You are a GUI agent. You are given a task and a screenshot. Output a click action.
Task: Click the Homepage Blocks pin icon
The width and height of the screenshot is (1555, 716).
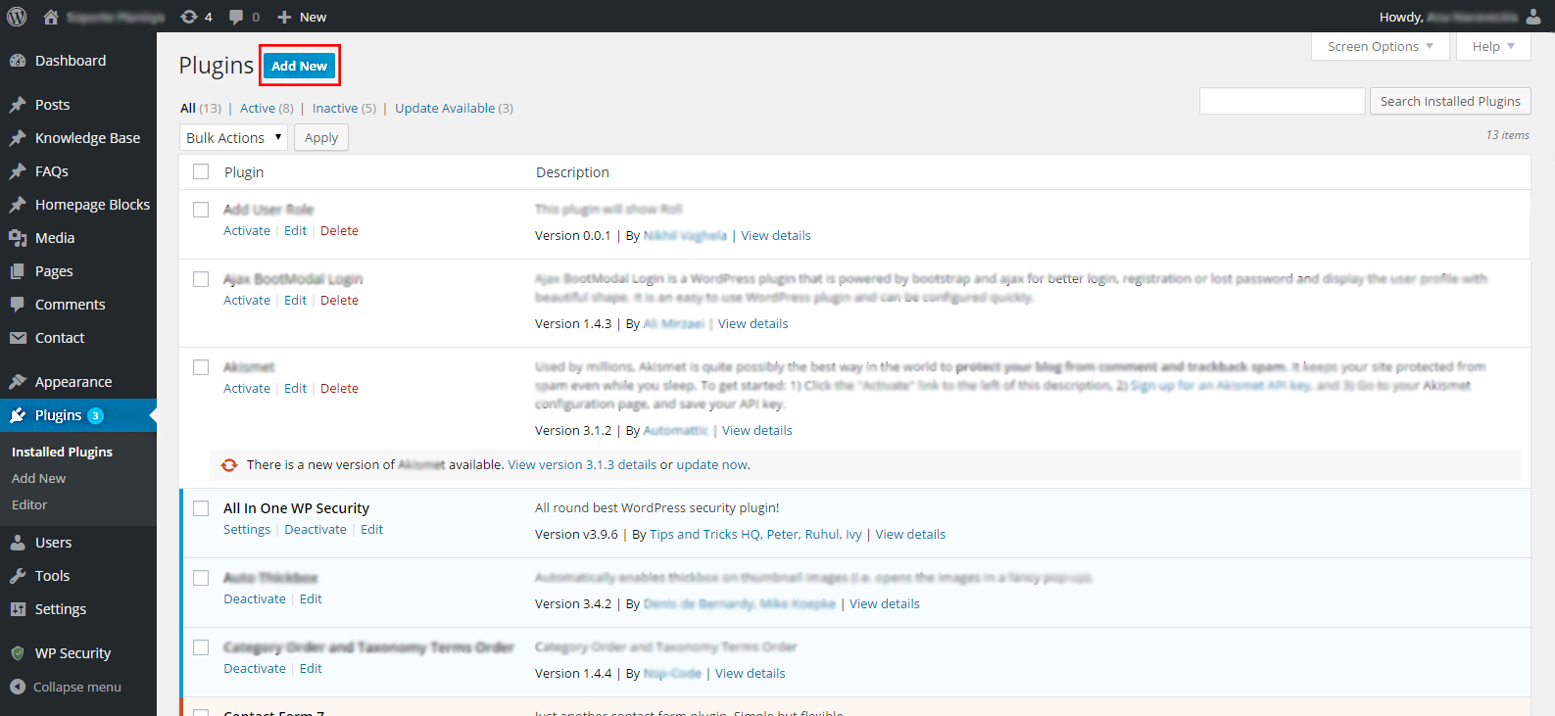[x=18, y=205]
